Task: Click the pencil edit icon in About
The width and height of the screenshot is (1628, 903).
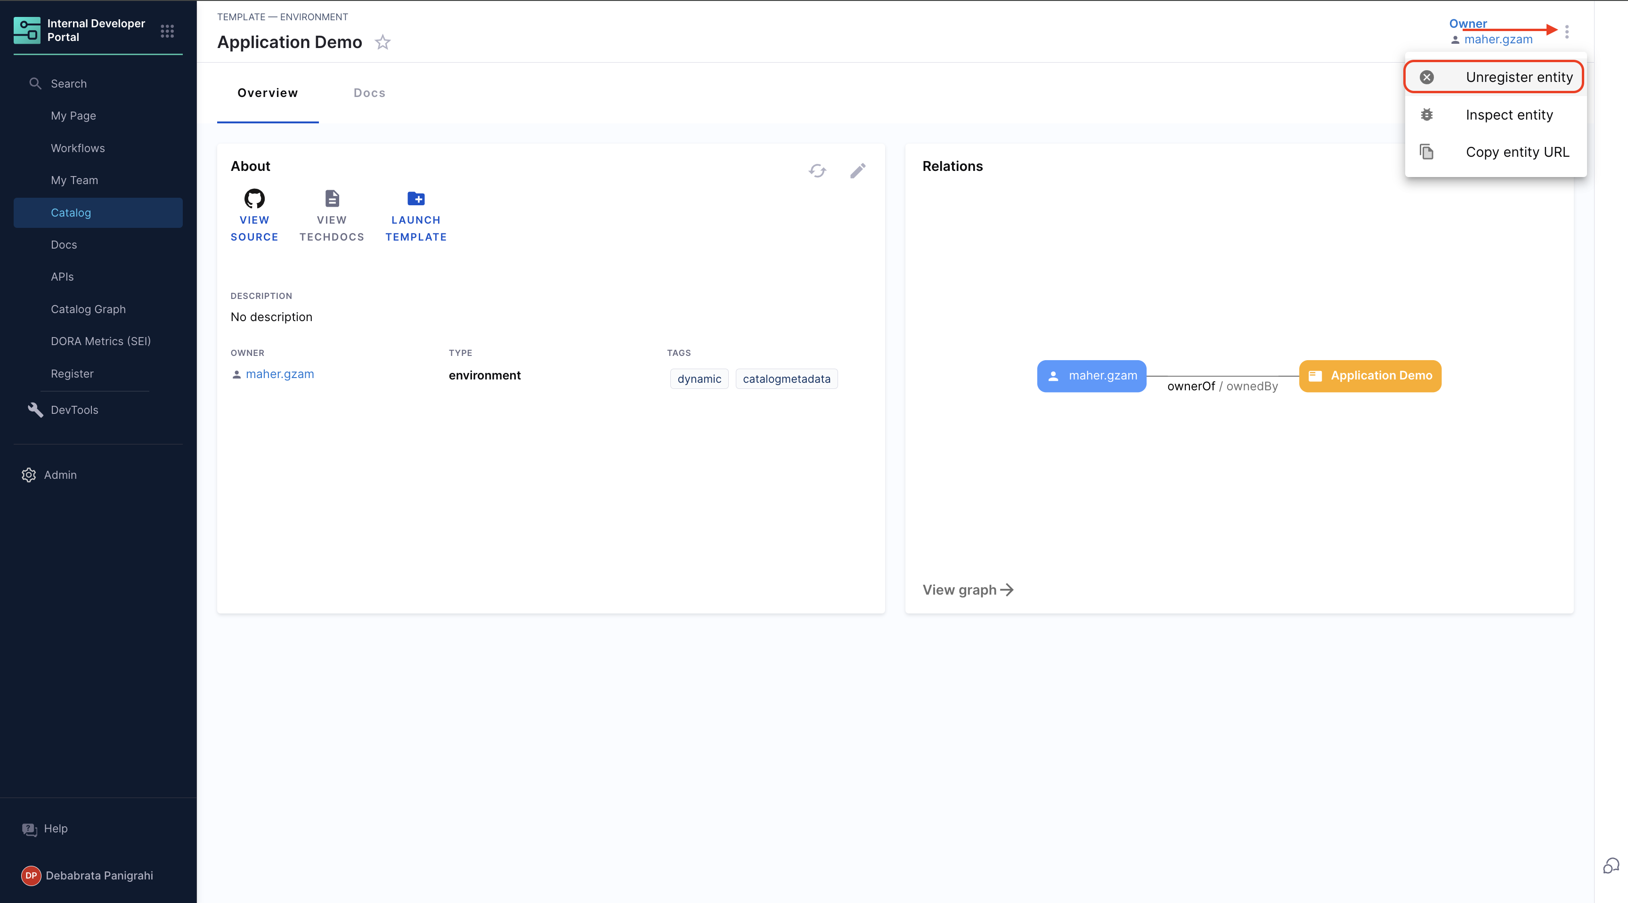Action: (858, 170)
